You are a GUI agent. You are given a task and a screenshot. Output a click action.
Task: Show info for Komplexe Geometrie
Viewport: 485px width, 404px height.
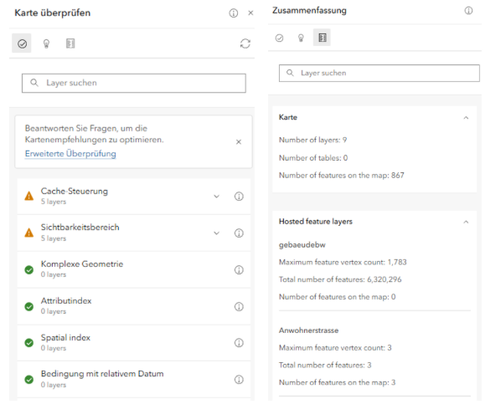239,270
